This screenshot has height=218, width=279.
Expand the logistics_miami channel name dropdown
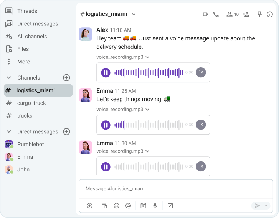point(134,14)
